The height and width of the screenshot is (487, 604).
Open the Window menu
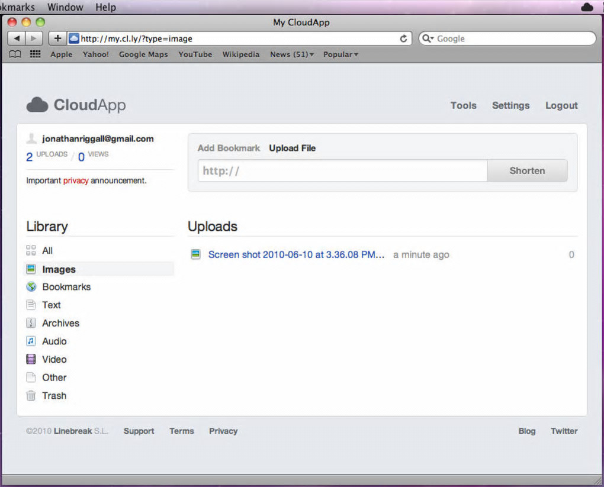point(65,7)
